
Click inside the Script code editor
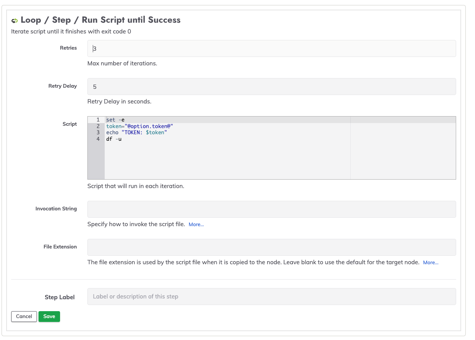[271, 148]
